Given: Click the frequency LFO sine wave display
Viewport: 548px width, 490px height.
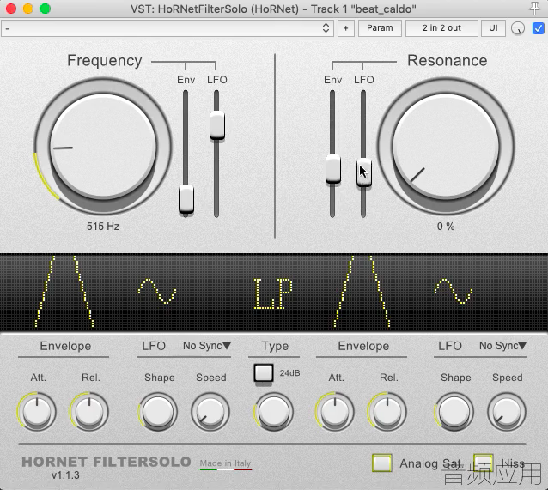Looking at the screenshot, I should coord(157,291).
